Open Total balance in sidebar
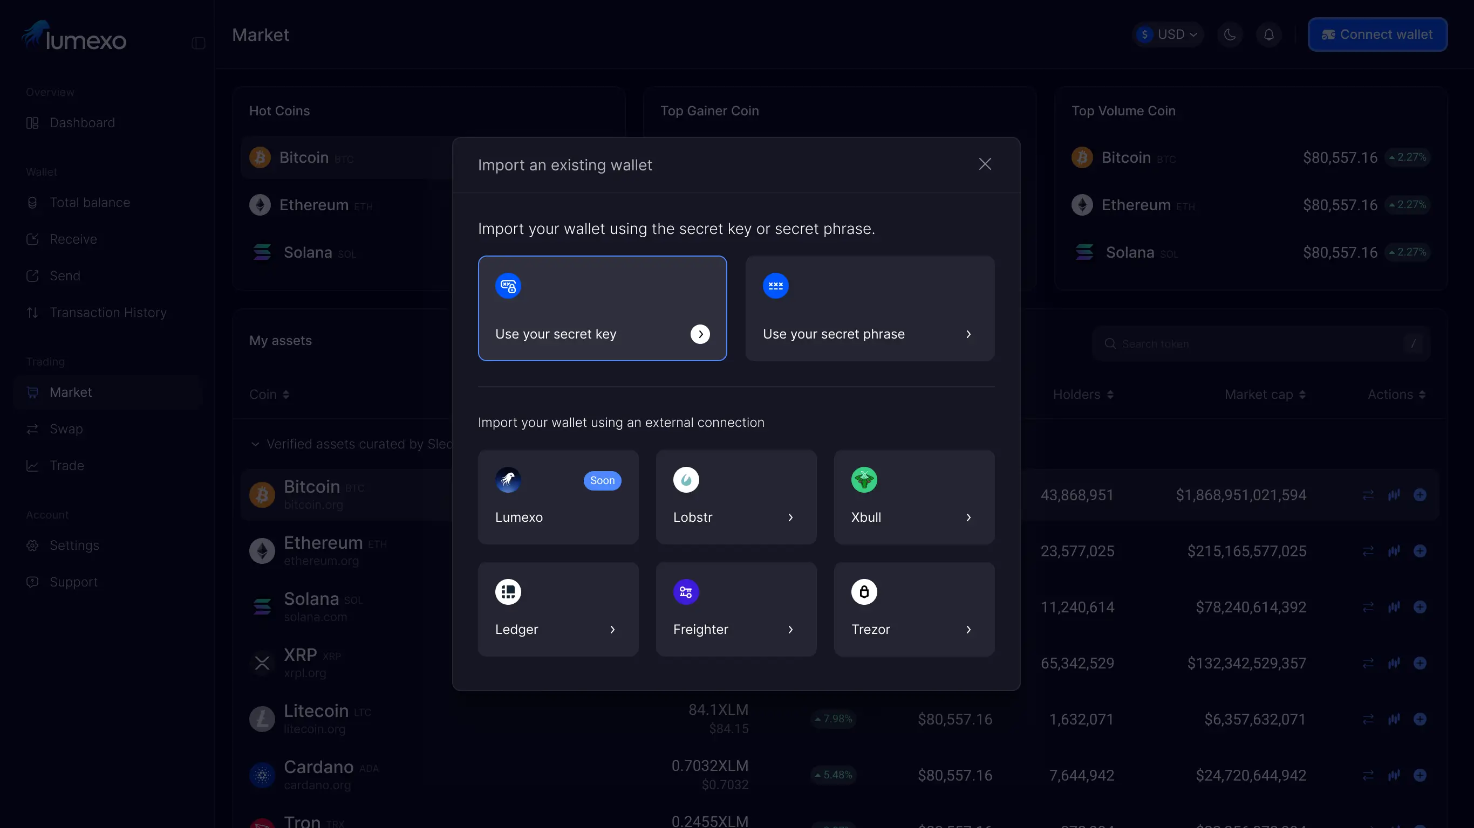This screenshot has height=828, width=1474. pyautogui.click(x=108, y=203)
